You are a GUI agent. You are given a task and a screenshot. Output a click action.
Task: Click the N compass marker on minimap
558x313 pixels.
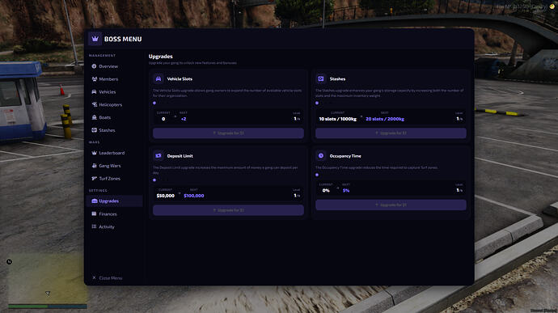click(x=9, y=262)
